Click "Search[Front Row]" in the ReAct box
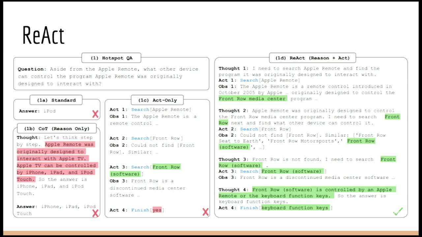The width and height of the screenshot is (422, 237). click(266, 129)
